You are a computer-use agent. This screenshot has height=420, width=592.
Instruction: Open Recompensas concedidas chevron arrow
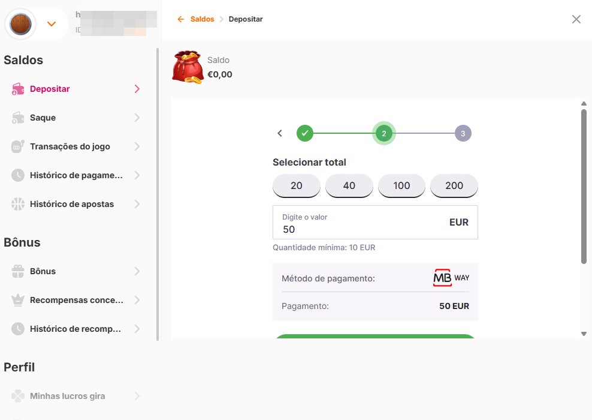[x=137, y=300]
